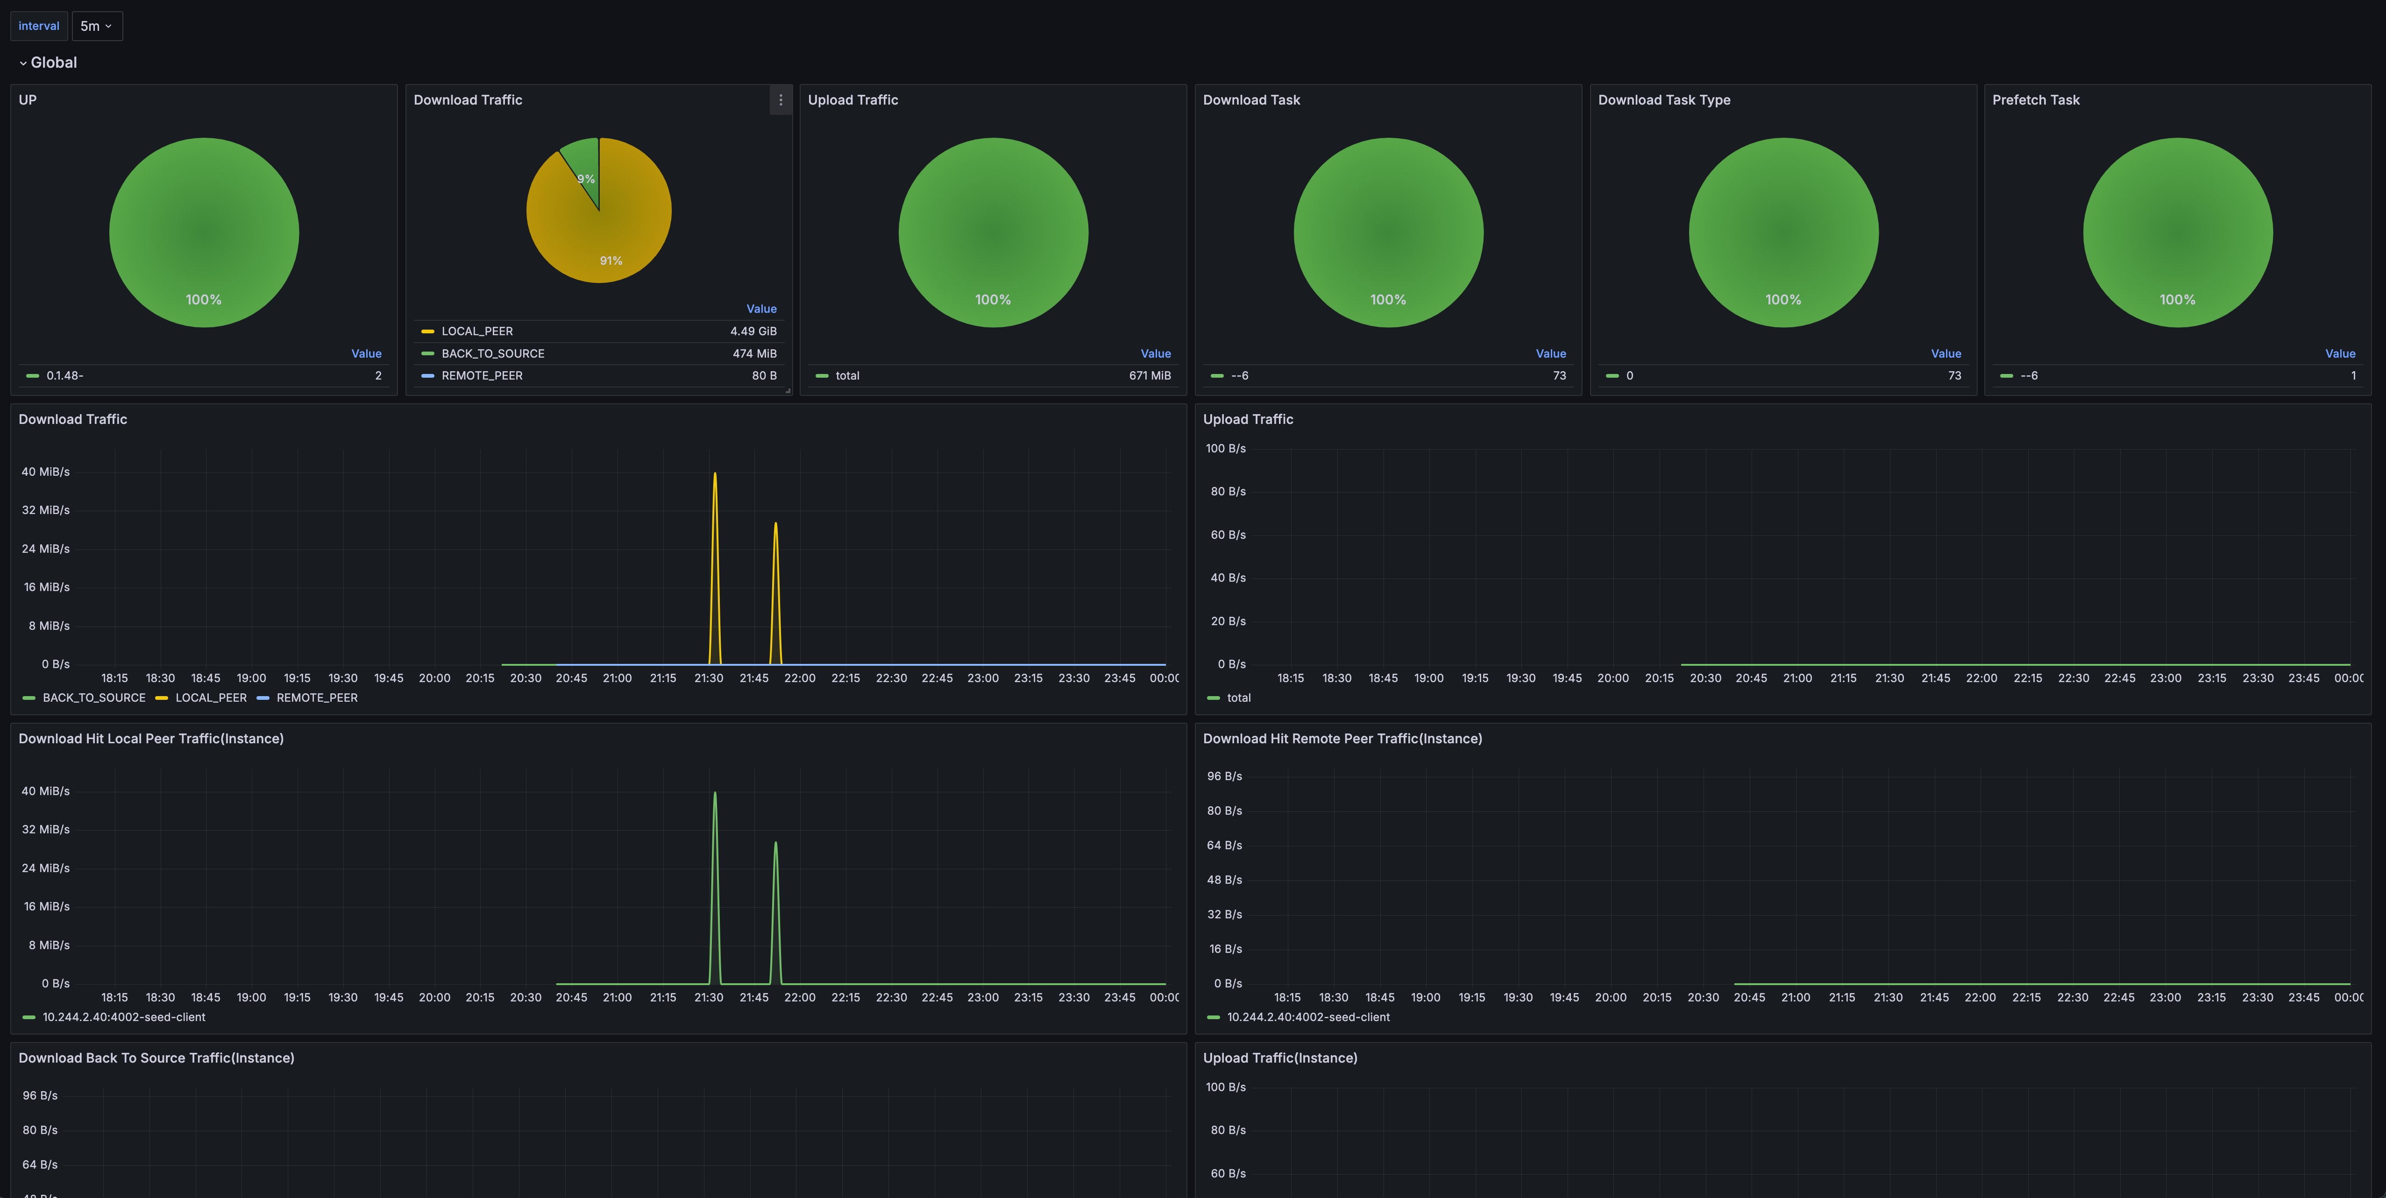2386x1198 pixels.
Task: Click the Download Task Type panel title
Action: pyautogui.click(x=1663, y=100)
